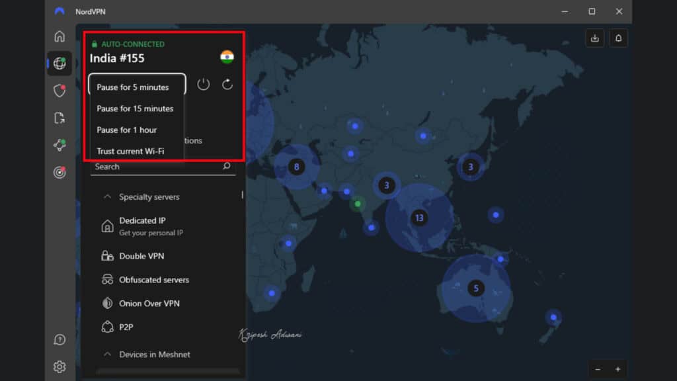Viewport: 677px width, 381px height.
Task: Open notifications via the bell icon
Action: click(x=618, y=38)
